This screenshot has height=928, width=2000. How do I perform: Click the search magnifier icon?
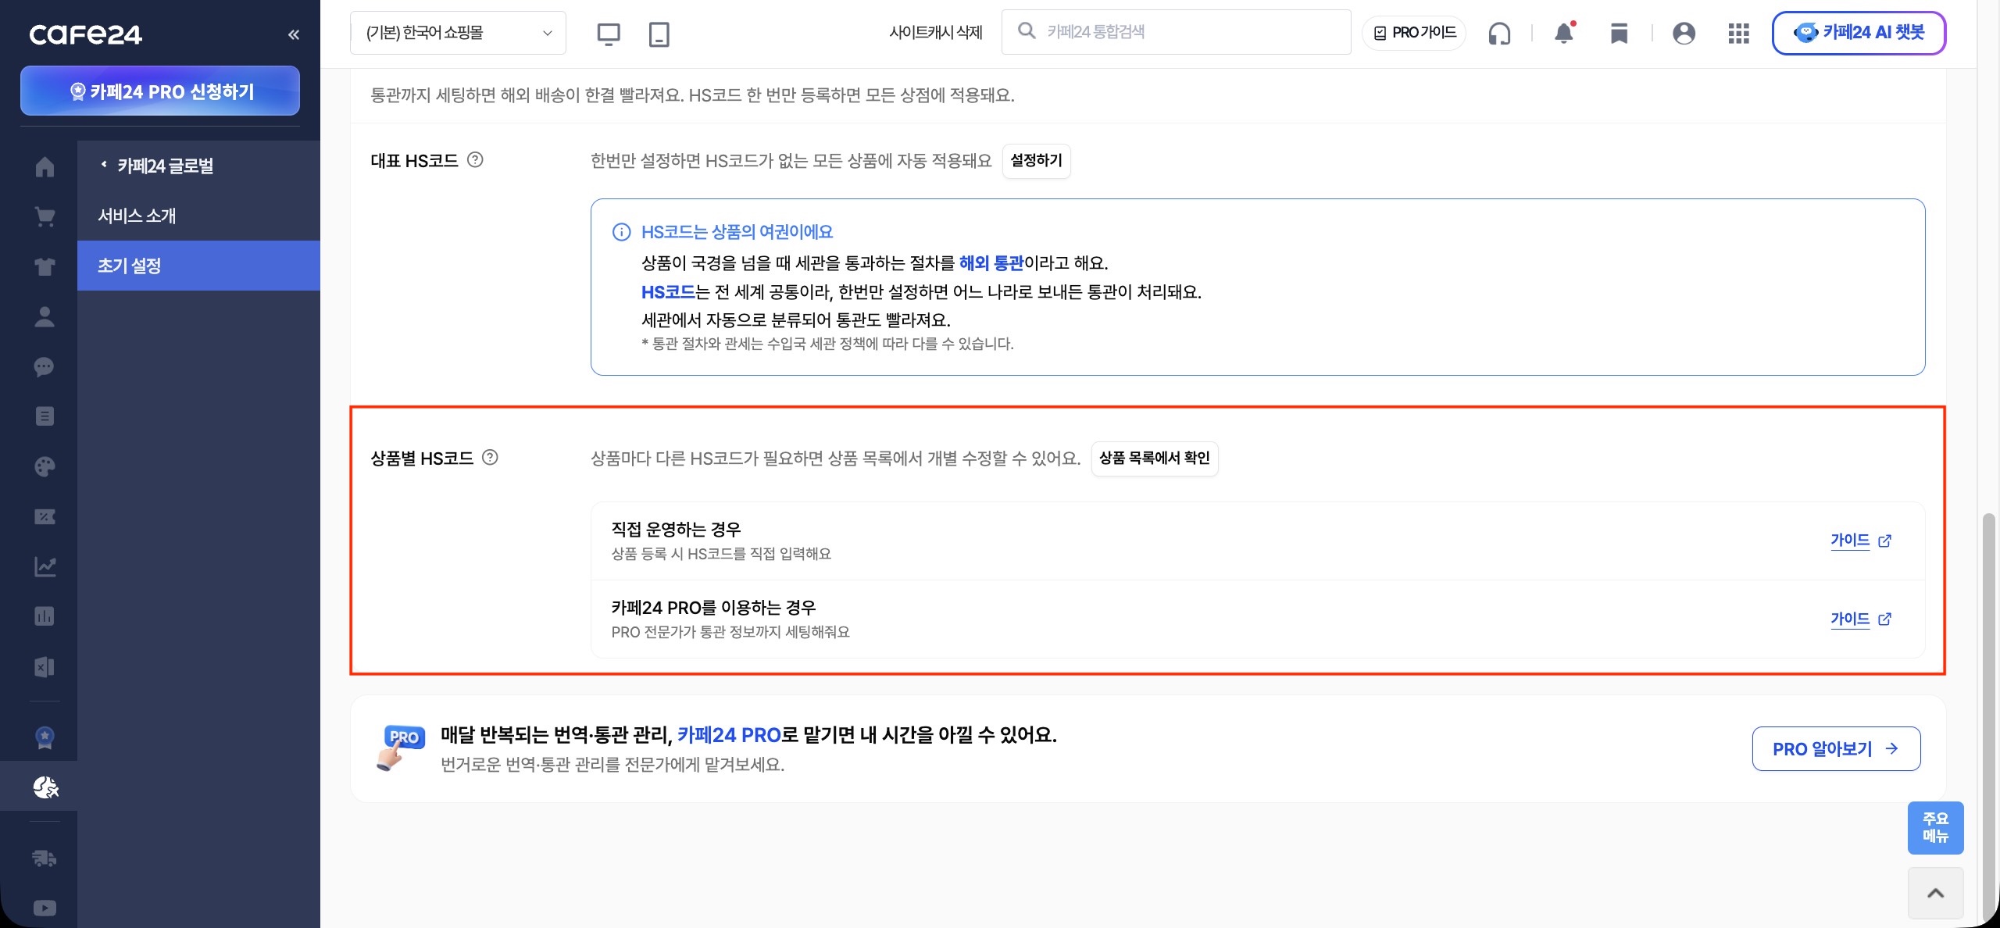click(1027, 31)
